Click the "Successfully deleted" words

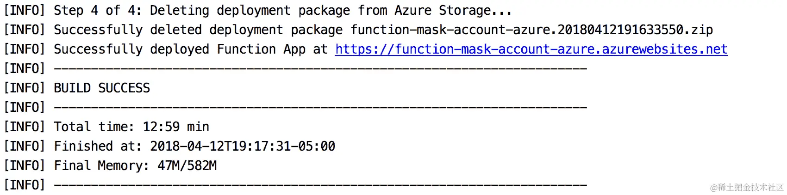click(x=128, y=30)
